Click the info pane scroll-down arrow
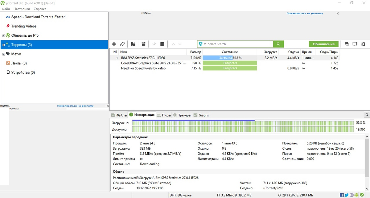Viewport: 370px width, 198px height. click(x=367, y=188)
